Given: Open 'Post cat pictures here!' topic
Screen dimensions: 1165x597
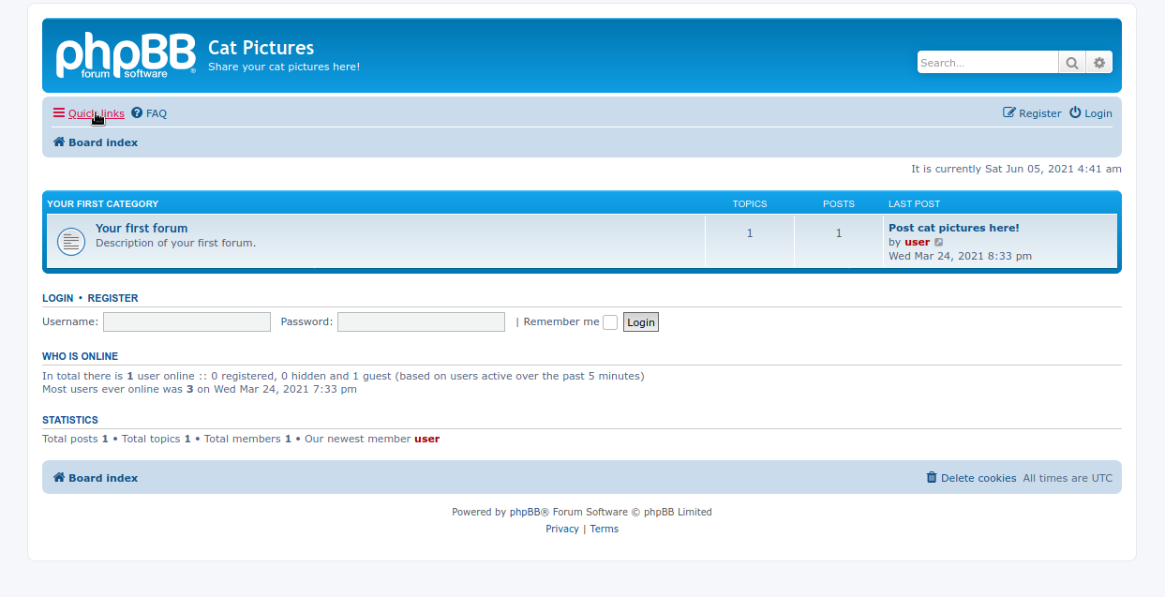Looking at the screenshot, I should tap(953, 228).
